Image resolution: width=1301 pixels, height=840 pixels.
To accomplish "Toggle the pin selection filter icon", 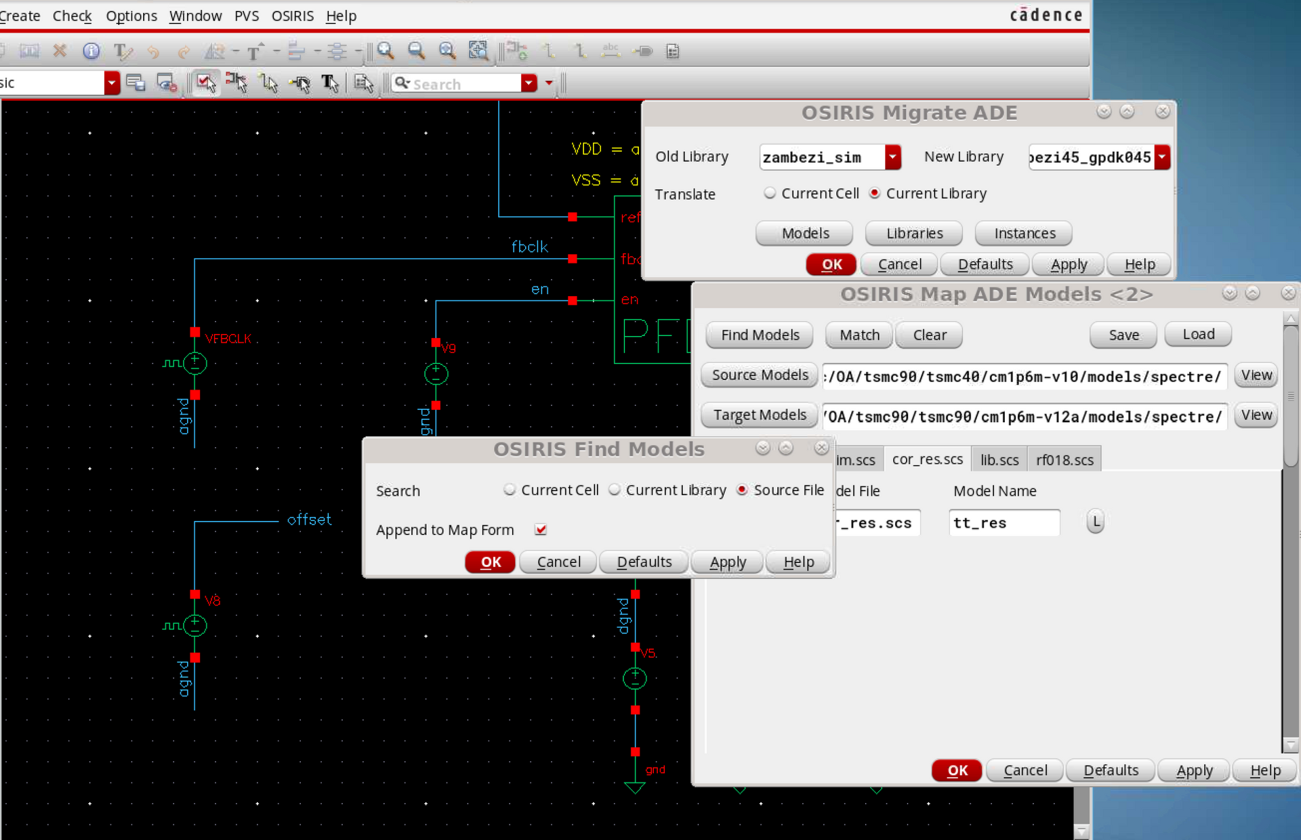I will [x=300, y=83].
